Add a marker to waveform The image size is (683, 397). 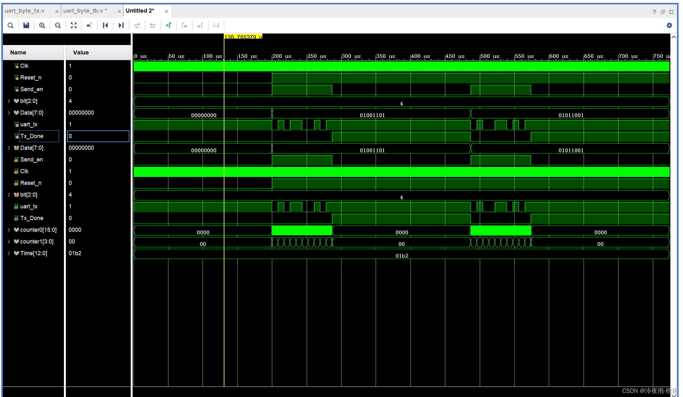click(168, 25)
